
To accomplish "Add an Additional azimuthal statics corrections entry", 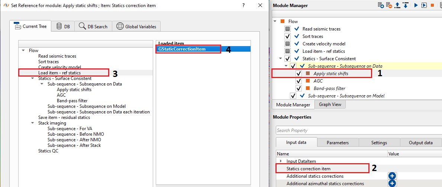I will [393, 184].
